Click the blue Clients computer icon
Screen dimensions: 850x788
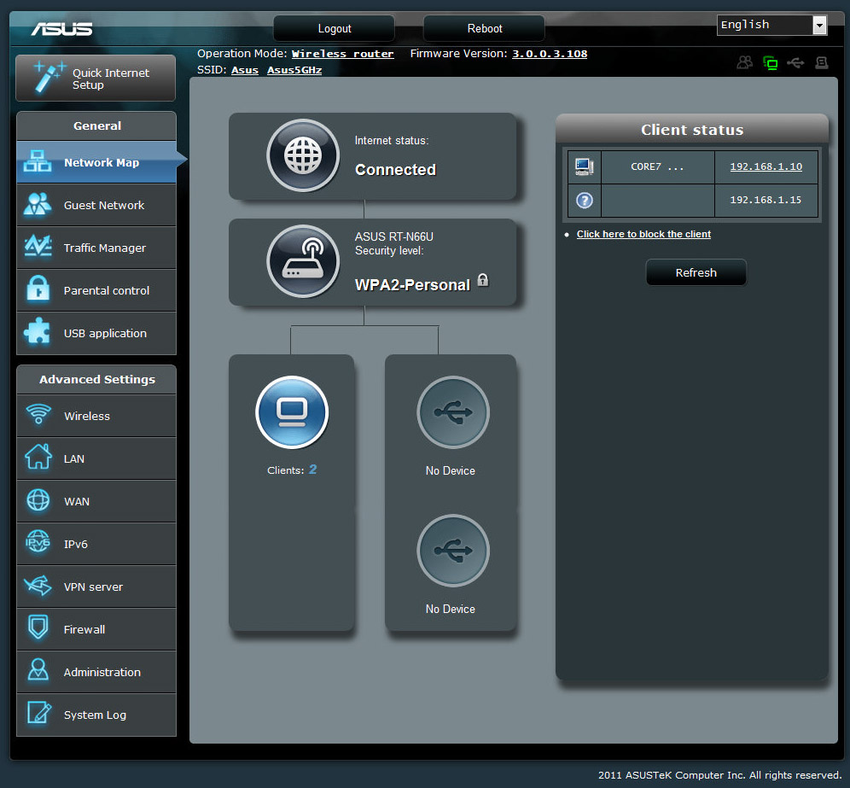[x=292, y=412]
